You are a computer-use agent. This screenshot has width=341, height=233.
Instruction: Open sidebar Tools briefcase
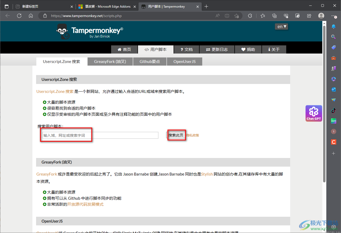pyautogui.click(x=334, y=58)
